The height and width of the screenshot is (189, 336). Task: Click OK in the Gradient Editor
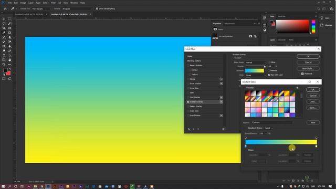point(313,90)
